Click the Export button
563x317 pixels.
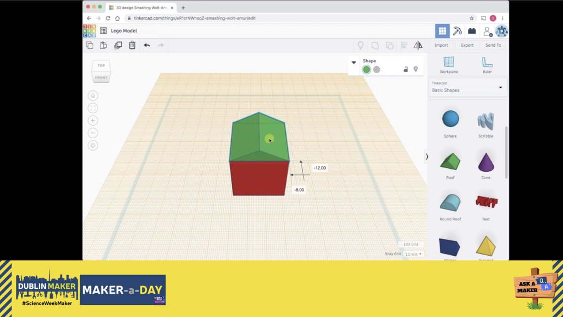click(467, 45)
